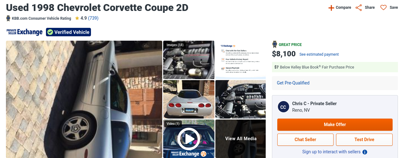The width and height of the screenshot is (407, 158).
Task: Click the Get Pre-Qualified link
Action: (x=293, y=83)
